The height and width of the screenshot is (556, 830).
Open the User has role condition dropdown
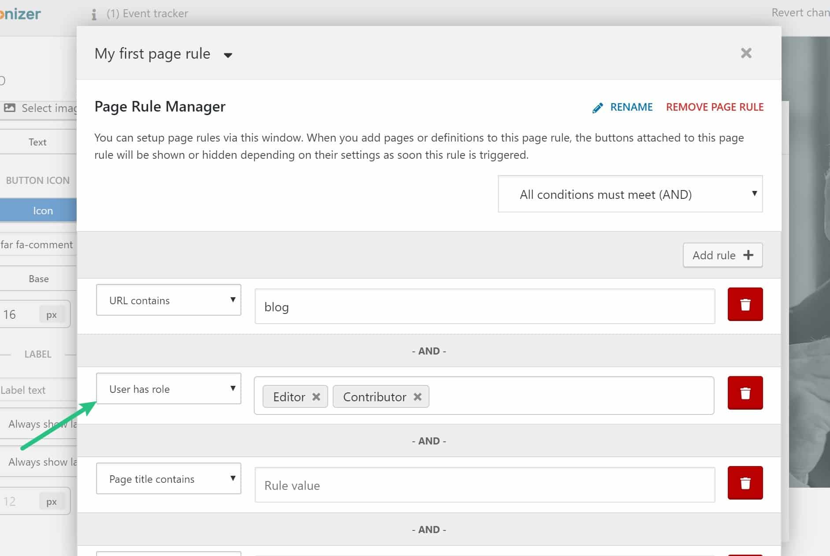point(169,388)
